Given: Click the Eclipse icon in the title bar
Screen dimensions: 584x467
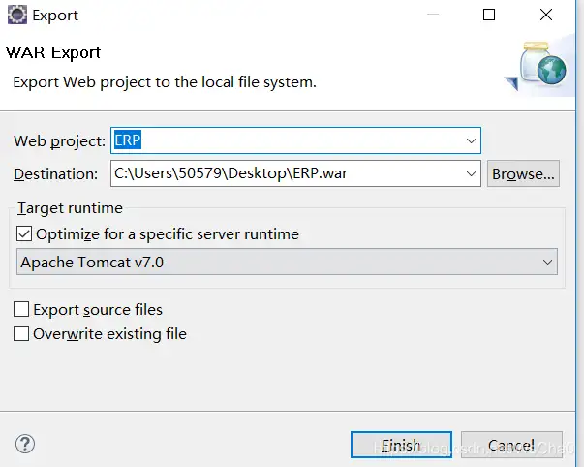Looking at the screenshot, I should [16, 16].
